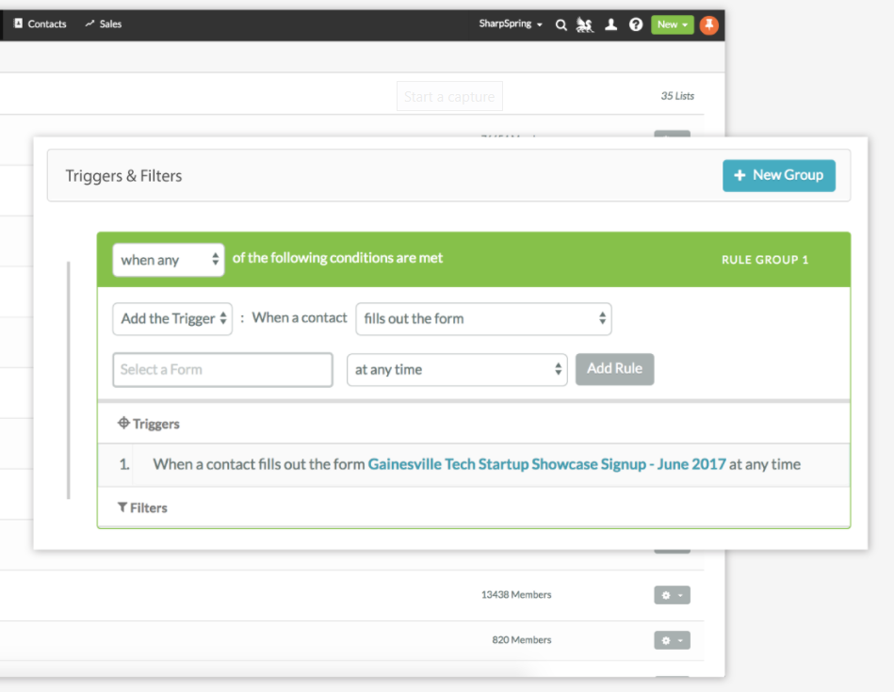
Task: Open gear menu for 820 Members list
Action: (672, 640)
